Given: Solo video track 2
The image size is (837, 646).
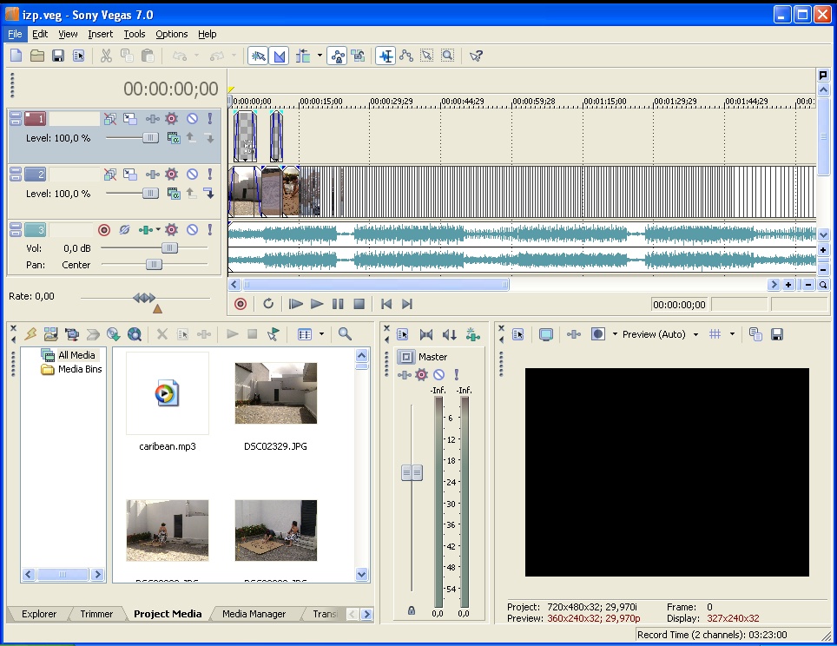Looking at the screenshot, I should tap(209, 175).
